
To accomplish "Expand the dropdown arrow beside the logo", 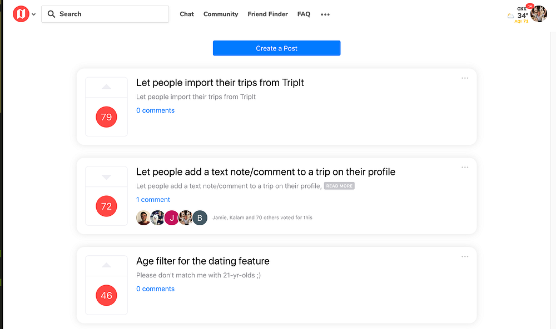I will [34, 14].
